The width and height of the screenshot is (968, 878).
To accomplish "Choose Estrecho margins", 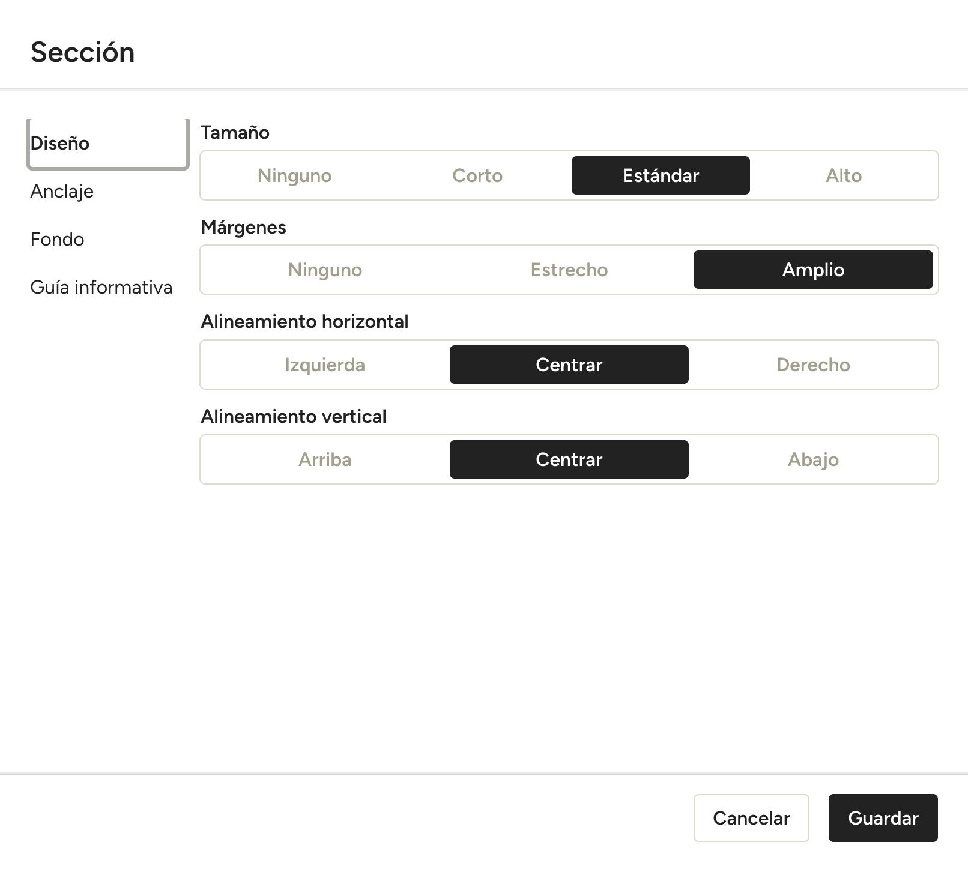I will [x=569, y=270].
